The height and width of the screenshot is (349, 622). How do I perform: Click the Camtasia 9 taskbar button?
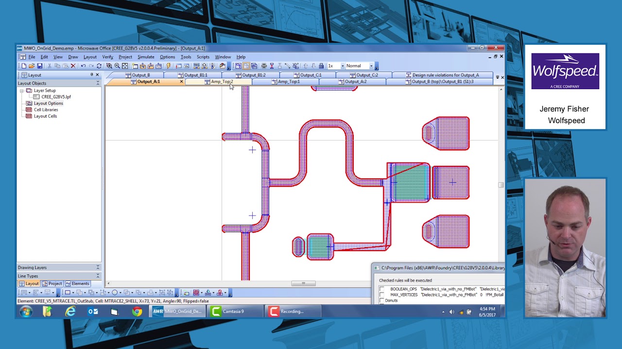(x=236, y=311)
